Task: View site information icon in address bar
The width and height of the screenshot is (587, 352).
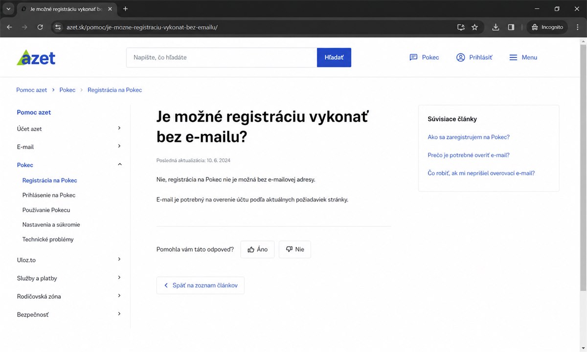Action: click(58, 27)
